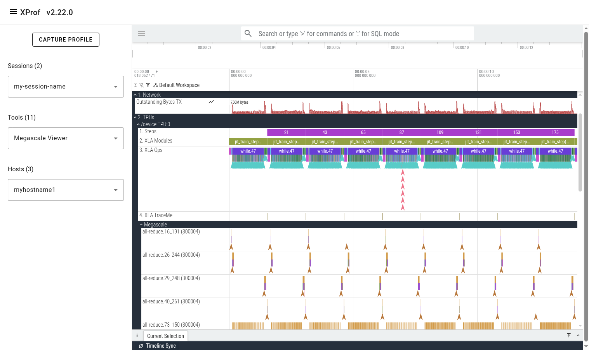Collapse the Megascale section

[141, 225]
